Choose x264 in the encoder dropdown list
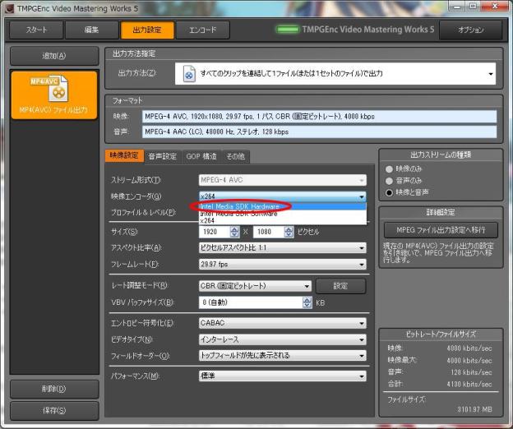This screenshot has width=513, height=429. (209, 220)
